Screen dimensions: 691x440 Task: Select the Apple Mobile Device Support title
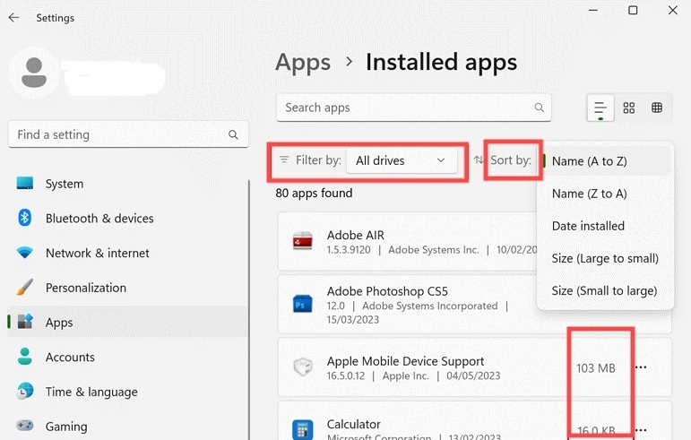pyautogui.click(x=405, y=361)
